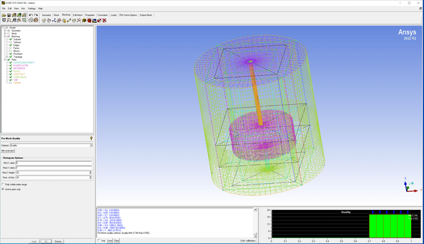The image size is (424, 244).
Task: Open the Criterion dropdown
Action: coord(91,145)
